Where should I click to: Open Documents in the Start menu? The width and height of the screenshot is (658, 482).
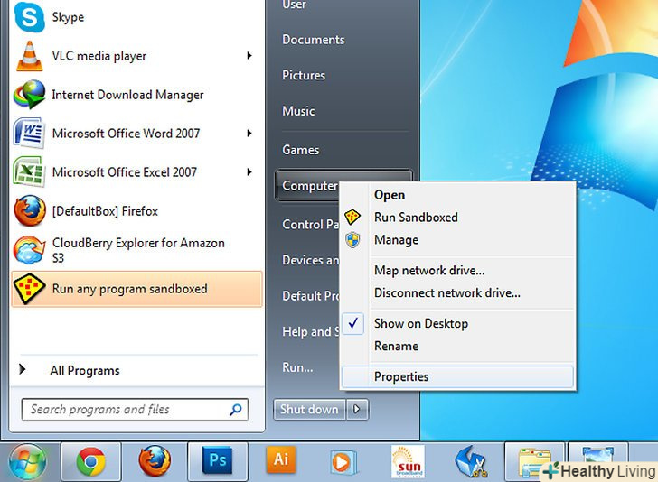(x=314, y=40)
